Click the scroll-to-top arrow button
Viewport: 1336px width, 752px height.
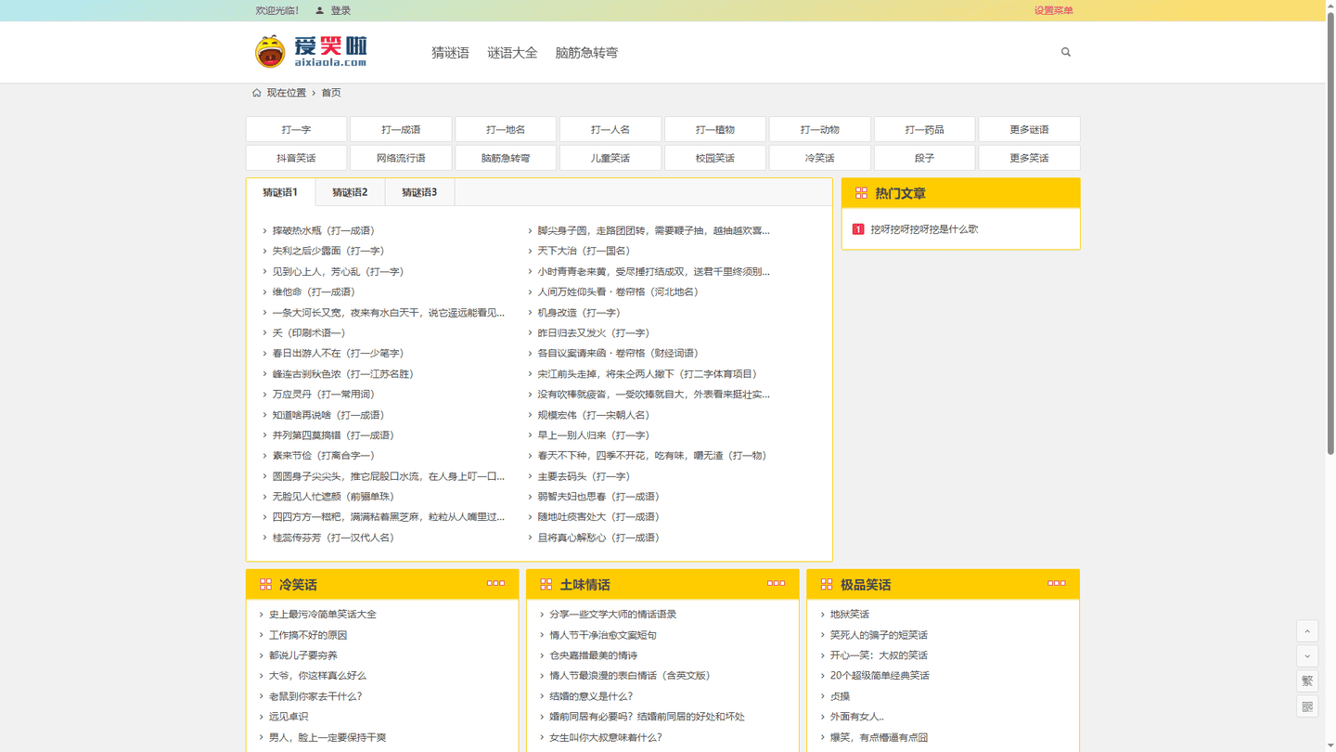coord(1307,631)
